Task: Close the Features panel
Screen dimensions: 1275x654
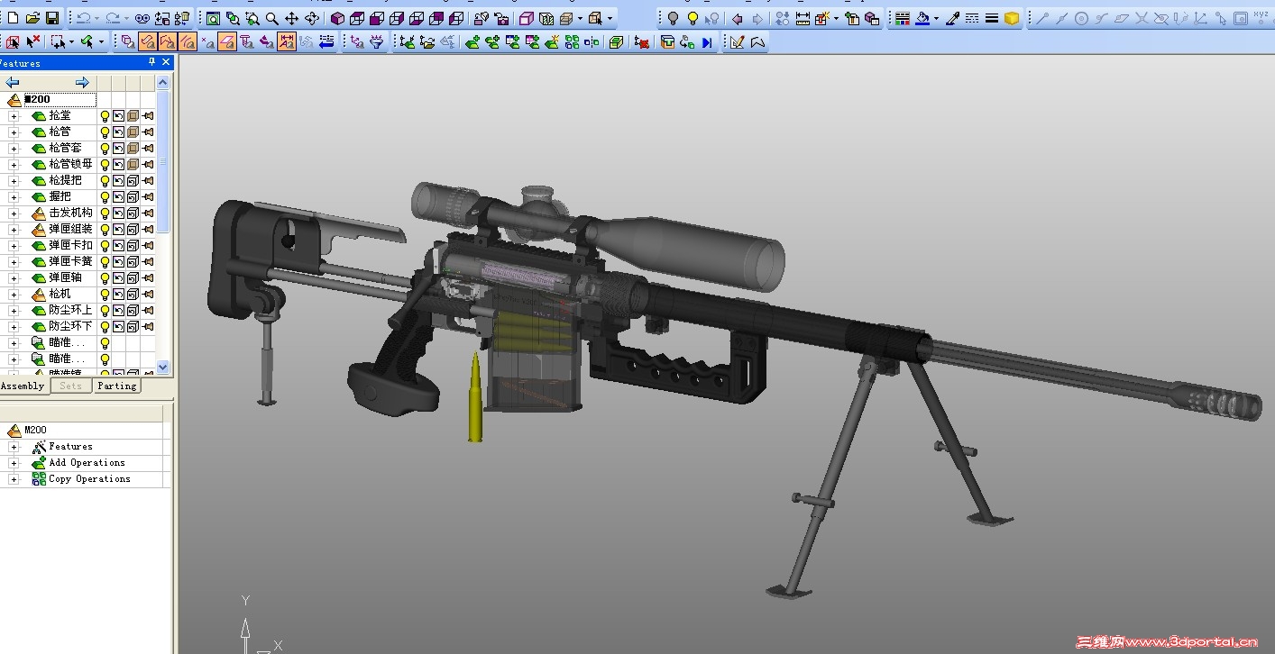Action: 166,62
